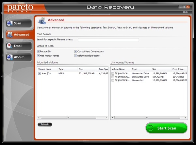The height and width of the screenshot is (145, 196).
Task: Click the green arrow icon on Start Scan
Action: (x=150, y=128)
